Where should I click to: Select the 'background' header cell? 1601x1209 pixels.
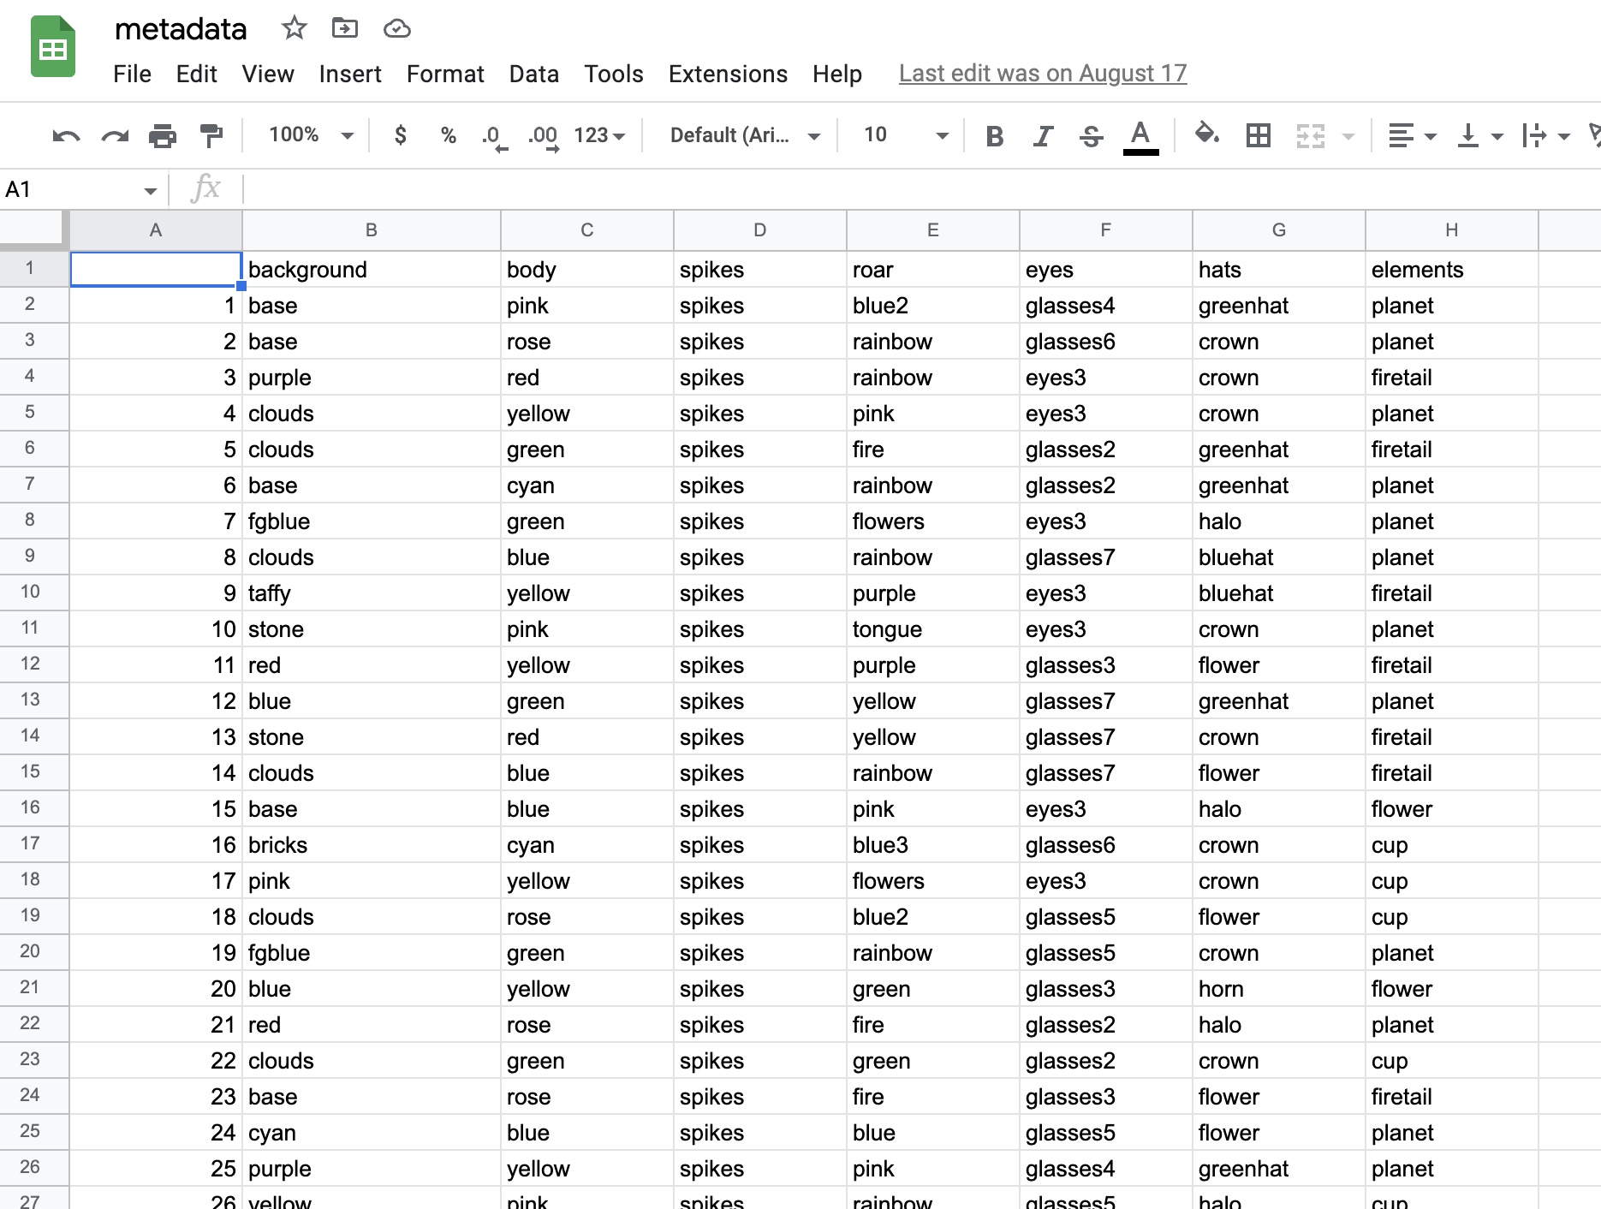point(372,269)
